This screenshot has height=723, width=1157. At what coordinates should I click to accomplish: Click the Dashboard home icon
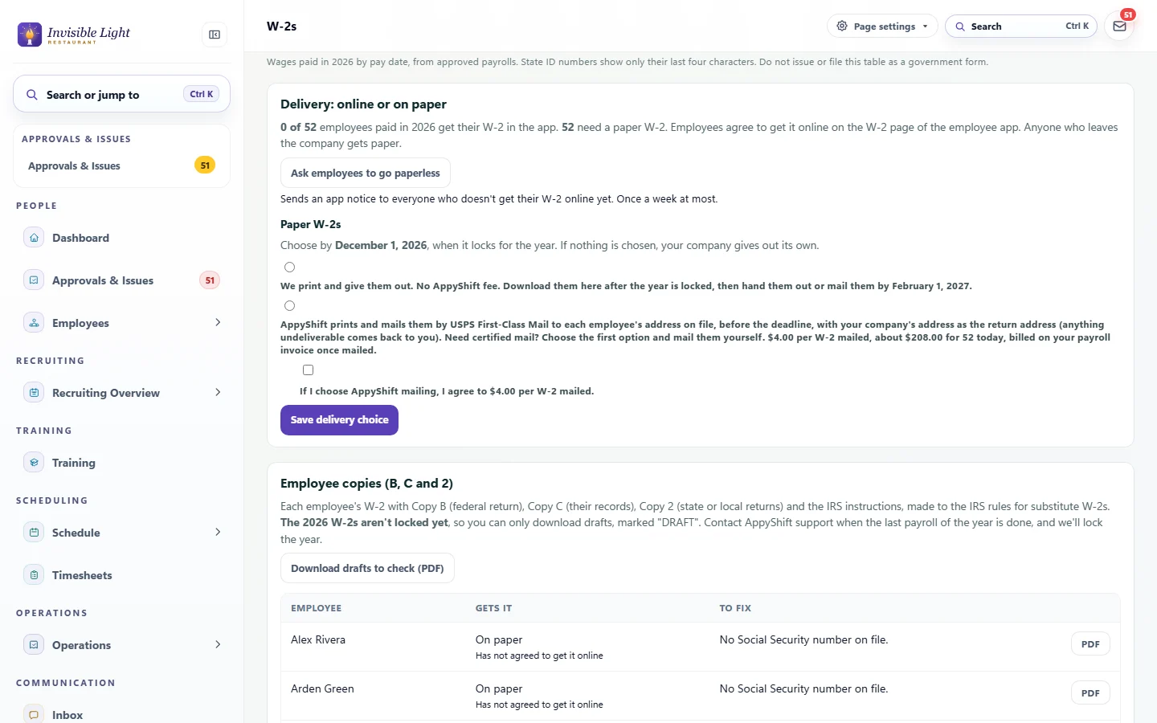[34, 238]
